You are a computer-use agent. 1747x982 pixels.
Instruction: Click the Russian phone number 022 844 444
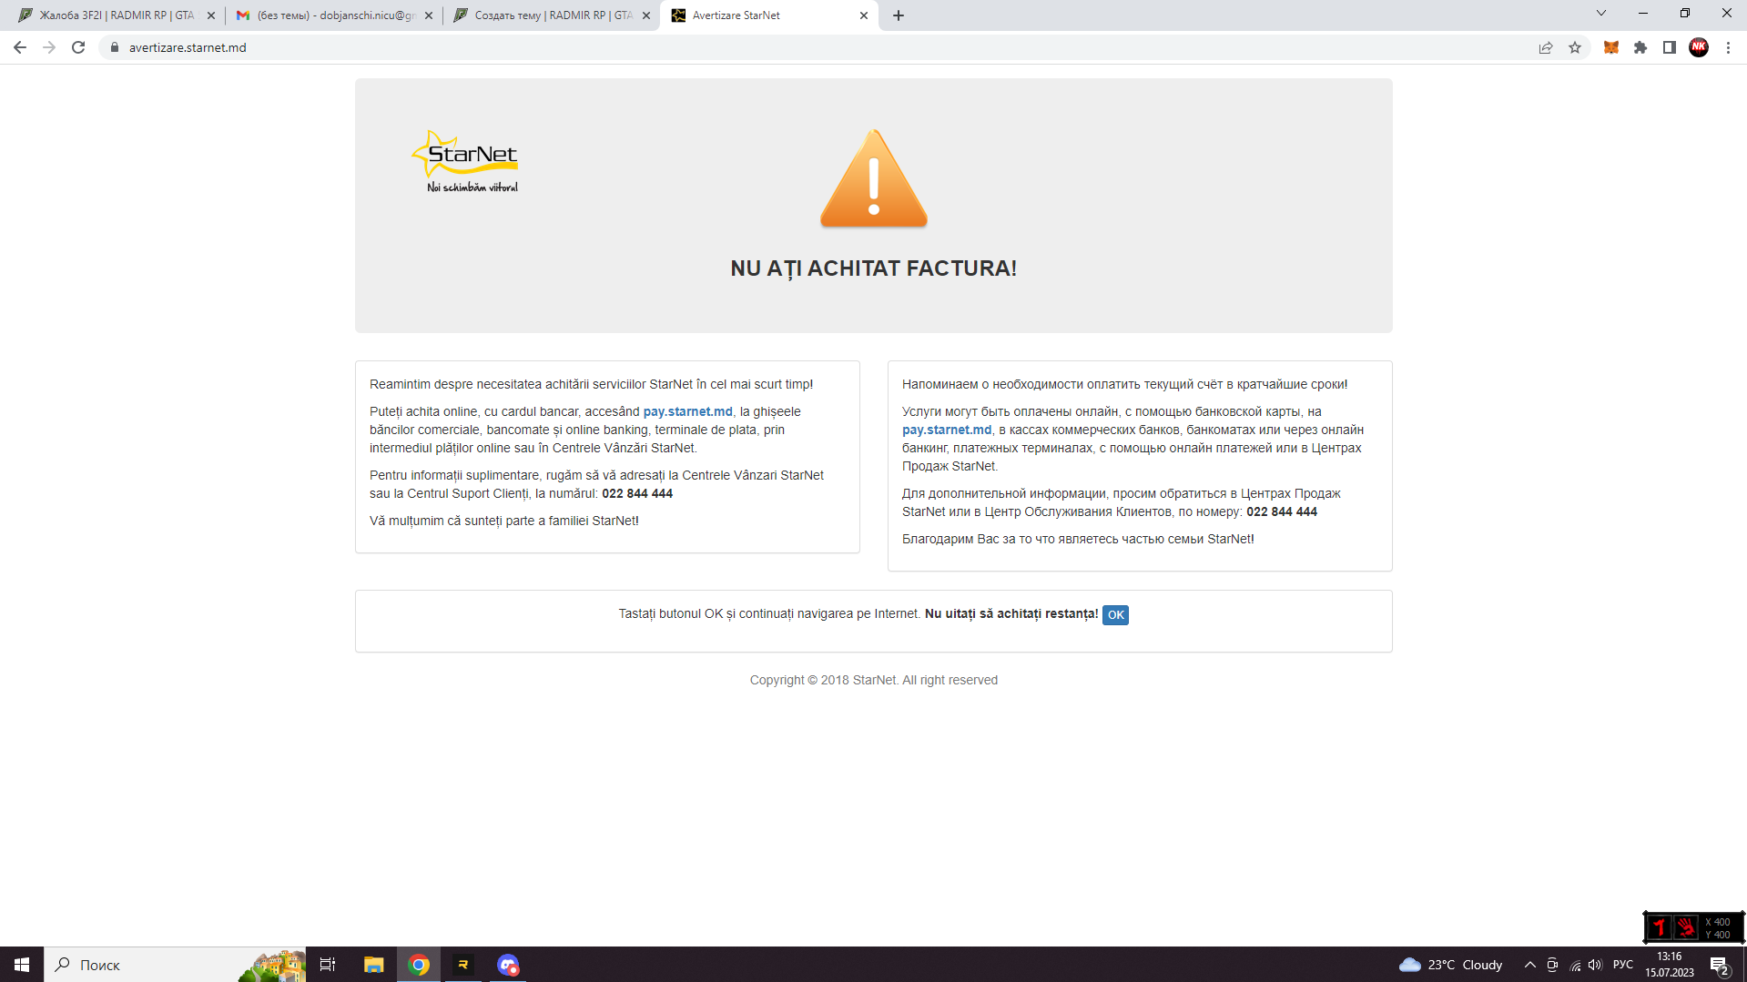click(1282, 511)
